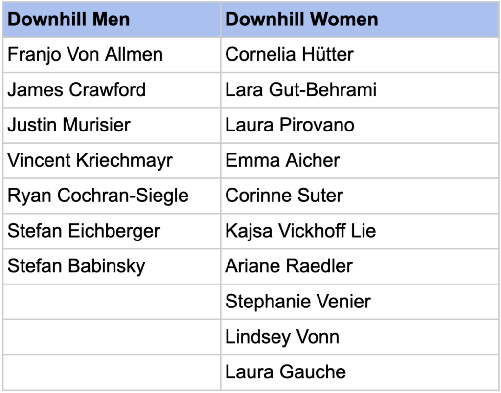The height and width of the screenshot is (393, 501).
Task: Select the Ariane Raedler cell
Action: (289, 266)
